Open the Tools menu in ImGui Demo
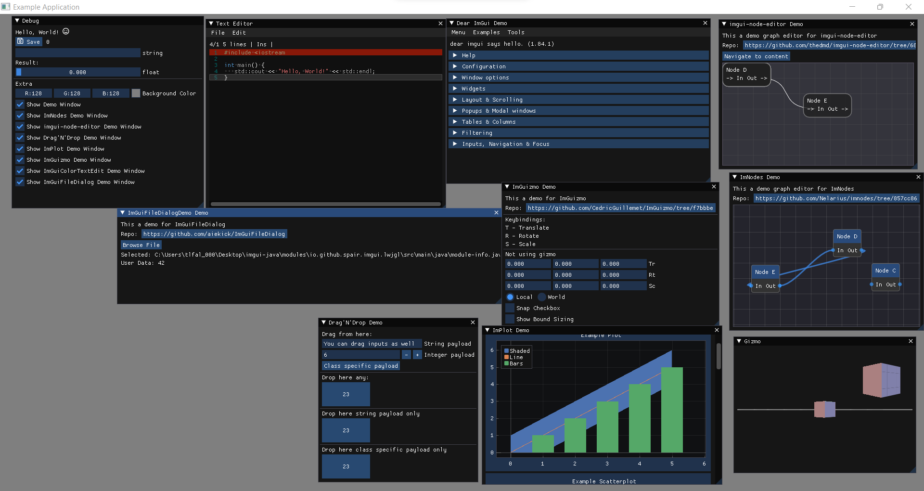The height and width of the screenshot is (491, 924). [x=516, y=32]
